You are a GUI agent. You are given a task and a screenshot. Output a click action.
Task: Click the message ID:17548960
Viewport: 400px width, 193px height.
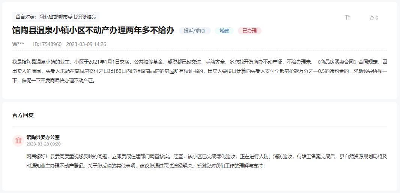pos(47,44)
